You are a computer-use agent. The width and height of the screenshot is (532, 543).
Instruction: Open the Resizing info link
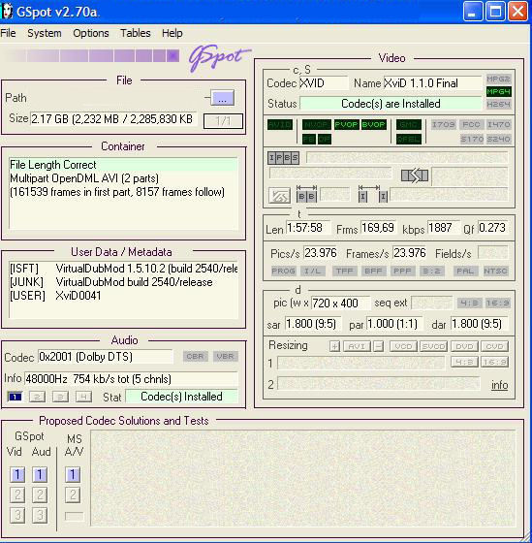coord(499,385)
